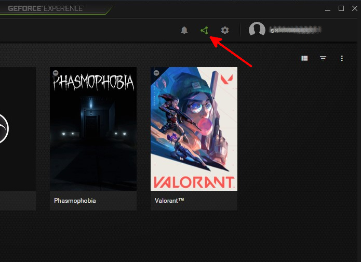This screenshot has height=262, width=361.
Task: Click the minus badge on Phasmophobia cover
Action: pos(56,73)
